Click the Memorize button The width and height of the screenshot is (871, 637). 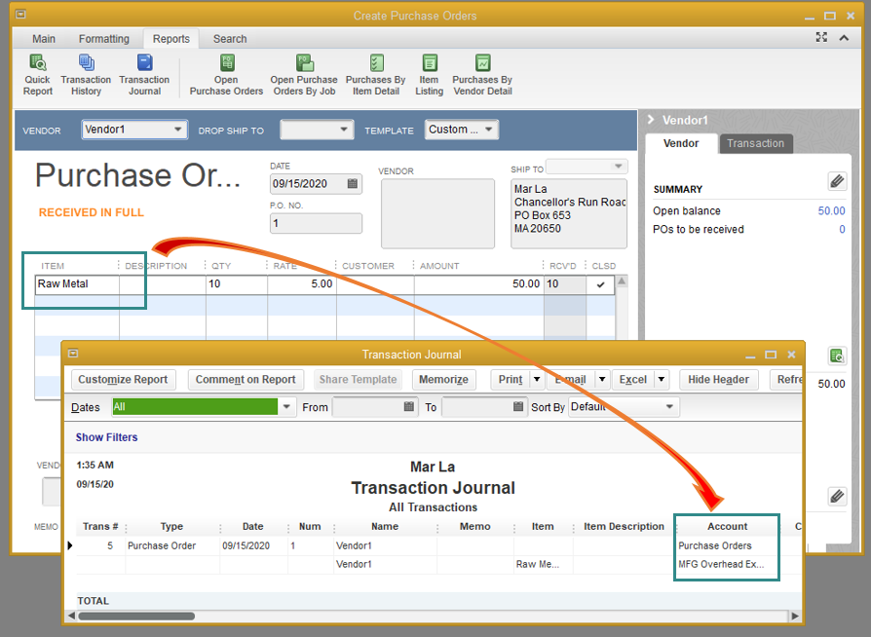[x=444, y=379]
